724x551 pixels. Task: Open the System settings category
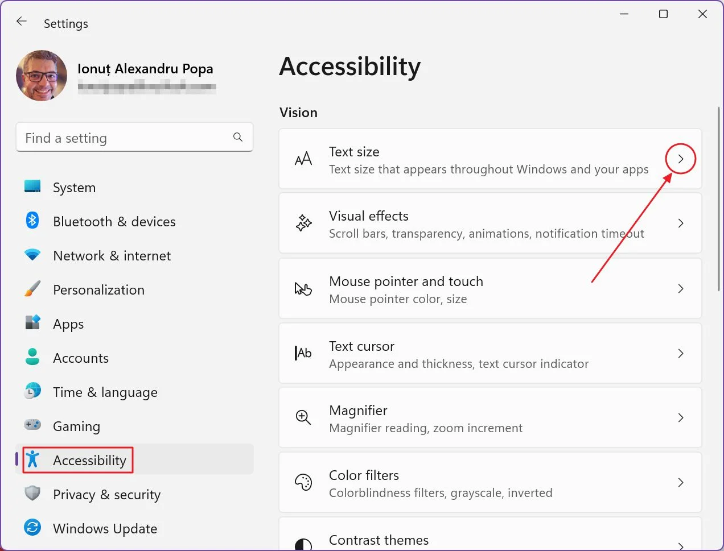134,187
